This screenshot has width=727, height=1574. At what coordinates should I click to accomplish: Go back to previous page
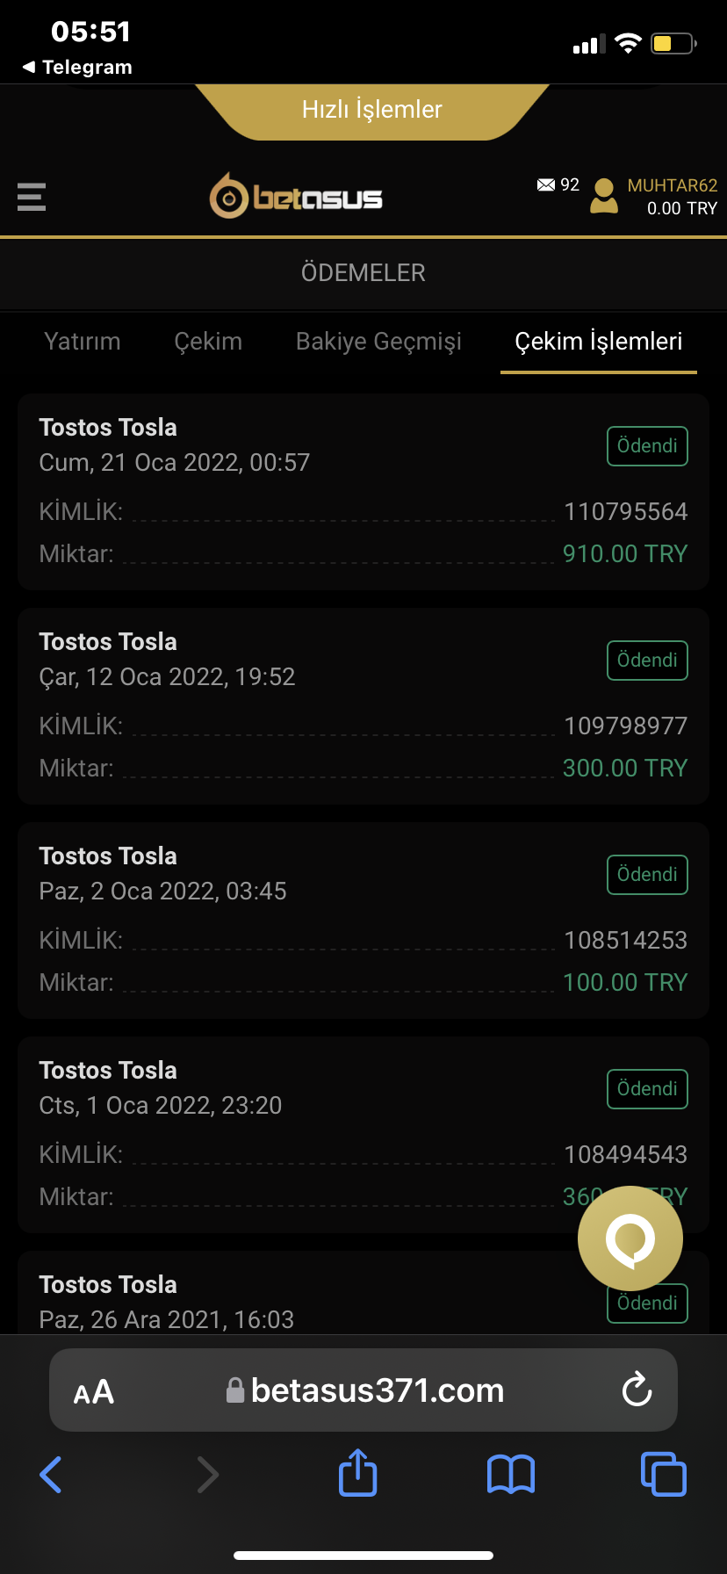pyautogui.click(x=51, y=1474)
